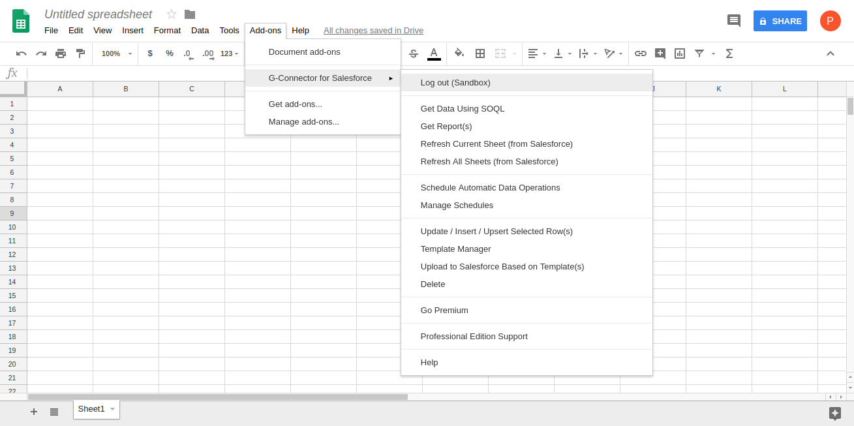Toggle strikethrough formatting

[413, 53]
